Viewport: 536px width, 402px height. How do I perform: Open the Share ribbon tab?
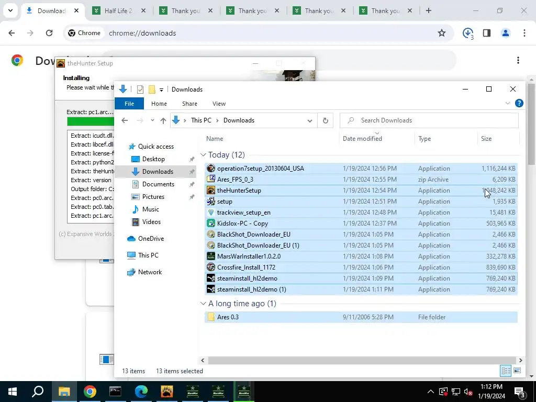pyautogui.click(x=189, y=104)
